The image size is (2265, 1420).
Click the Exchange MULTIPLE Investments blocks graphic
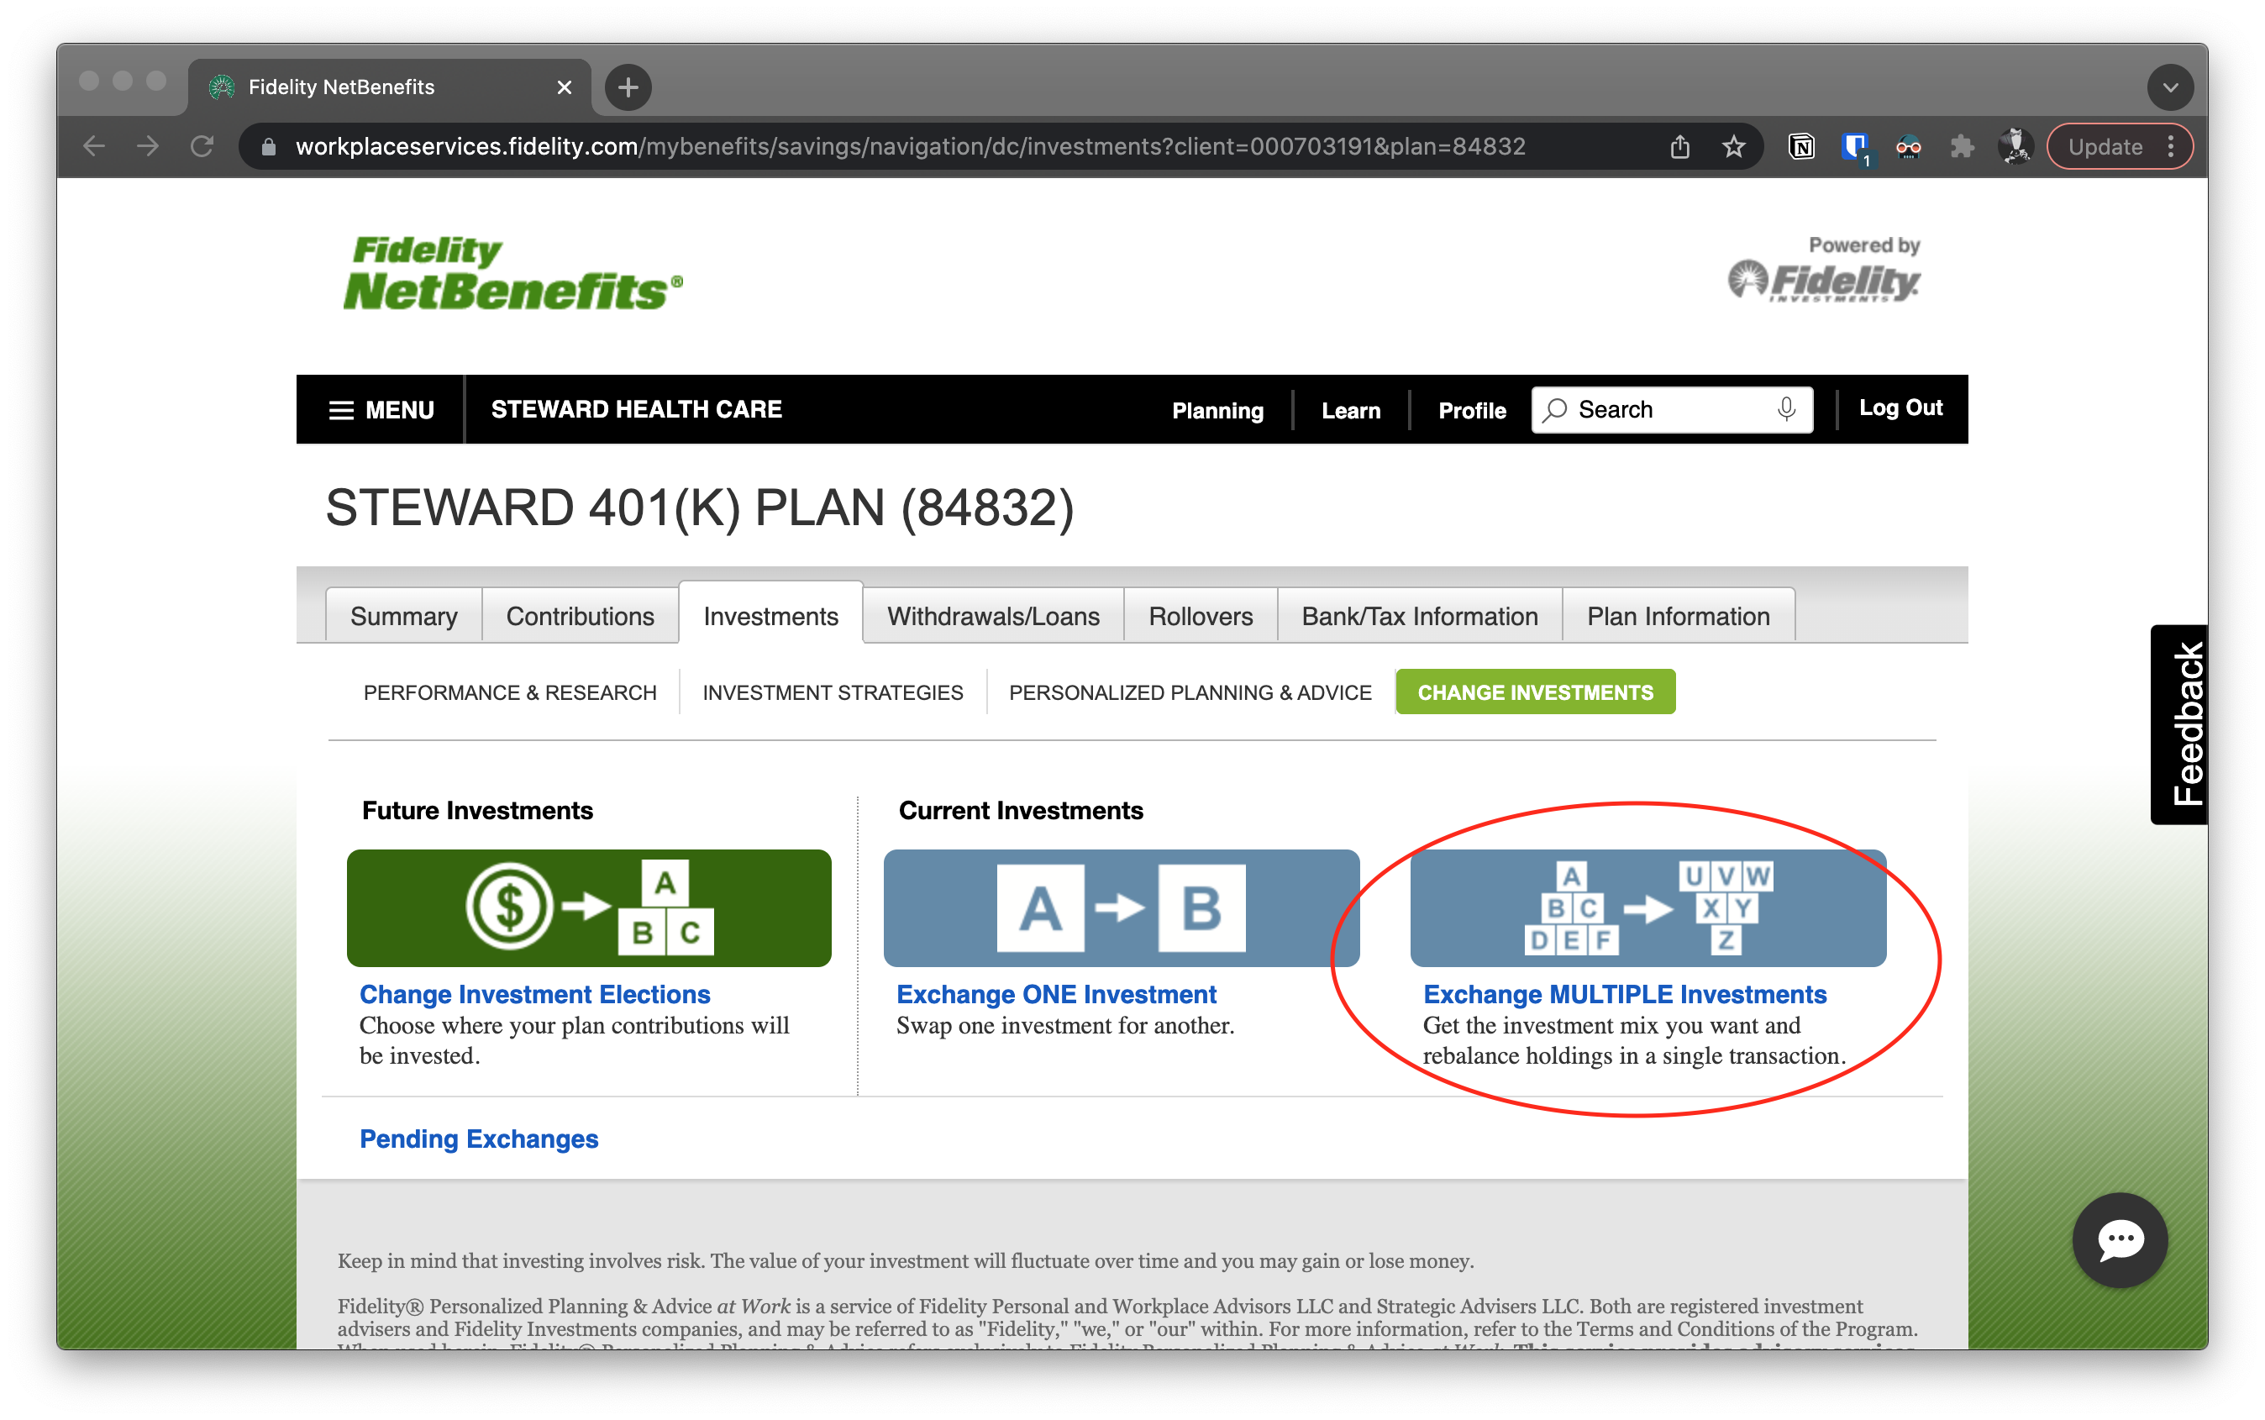tap(1648, 907)
